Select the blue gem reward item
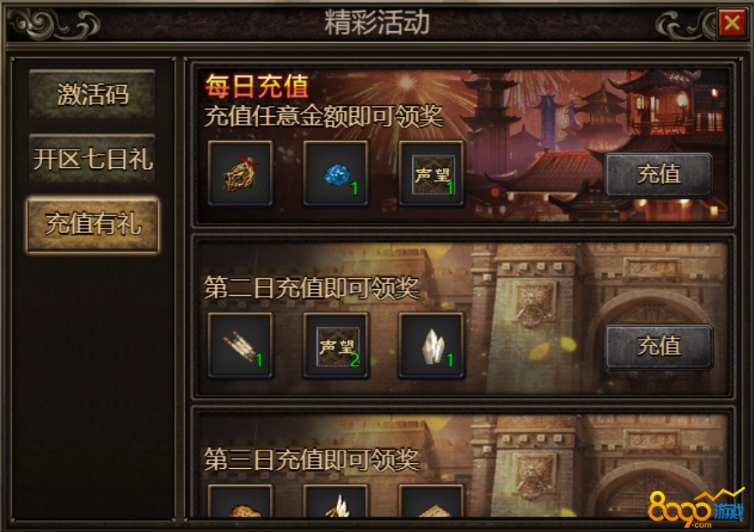Viewport: 754px width, 532px height. coord(335,173)
